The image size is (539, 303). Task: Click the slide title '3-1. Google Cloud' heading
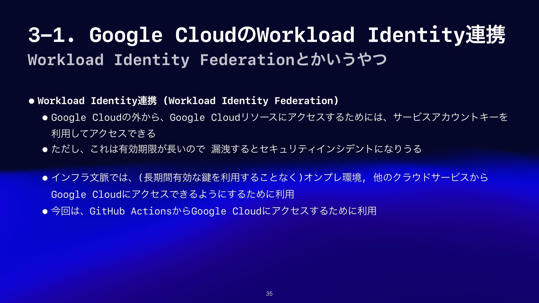pyautogui.click(x=132, y=35)
